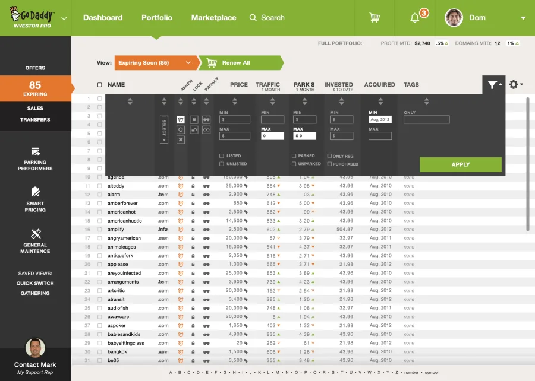
Task: Check the PARKED filter checkbox
Action: pos(294,156)
